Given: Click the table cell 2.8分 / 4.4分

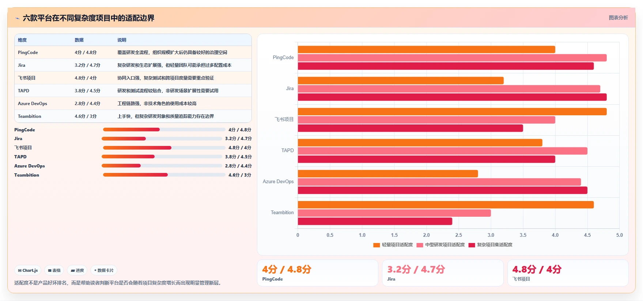Looking at the screenshot, I should point(87,104).
